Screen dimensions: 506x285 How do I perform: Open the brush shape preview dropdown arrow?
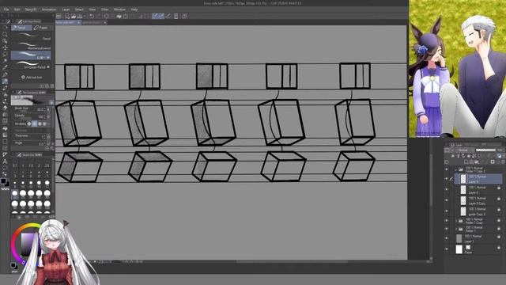51,102
